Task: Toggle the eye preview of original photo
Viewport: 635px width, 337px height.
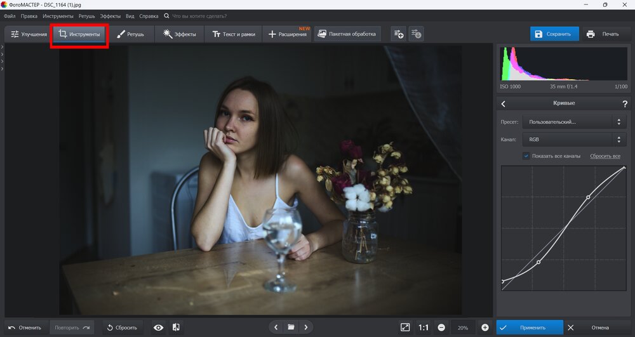Action: (158, 327)
